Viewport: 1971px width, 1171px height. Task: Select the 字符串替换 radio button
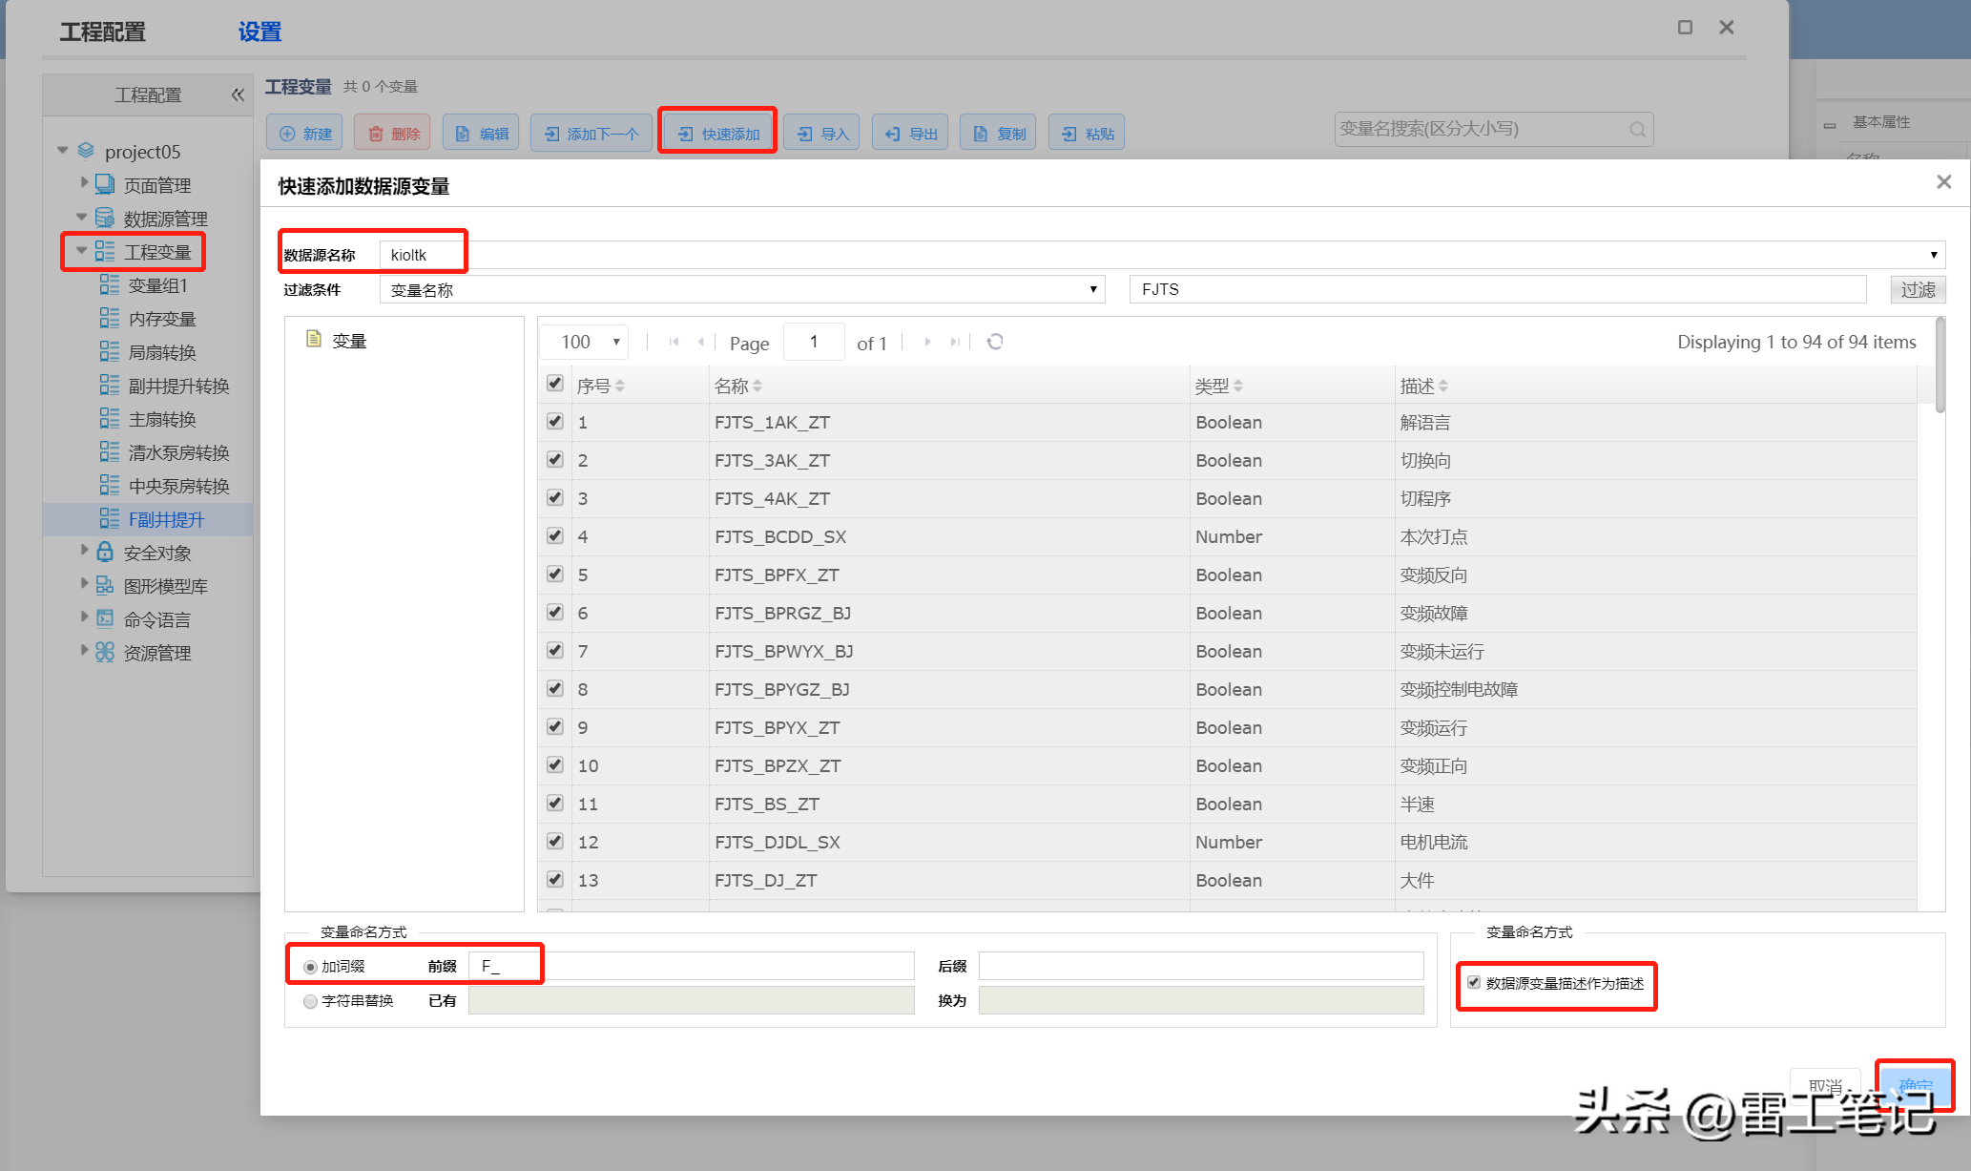(x=310, y=1001)
